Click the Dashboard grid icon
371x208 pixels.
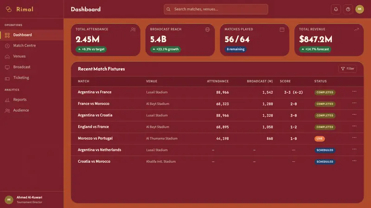[x=7, y=35]
